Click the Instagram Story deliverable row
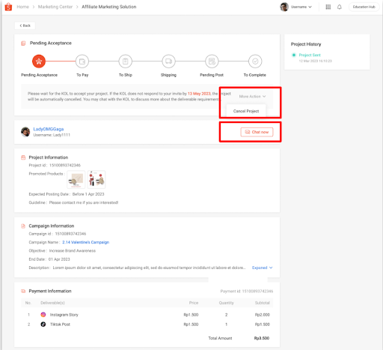Screen dimensions: 383x350 click(147, 315)
